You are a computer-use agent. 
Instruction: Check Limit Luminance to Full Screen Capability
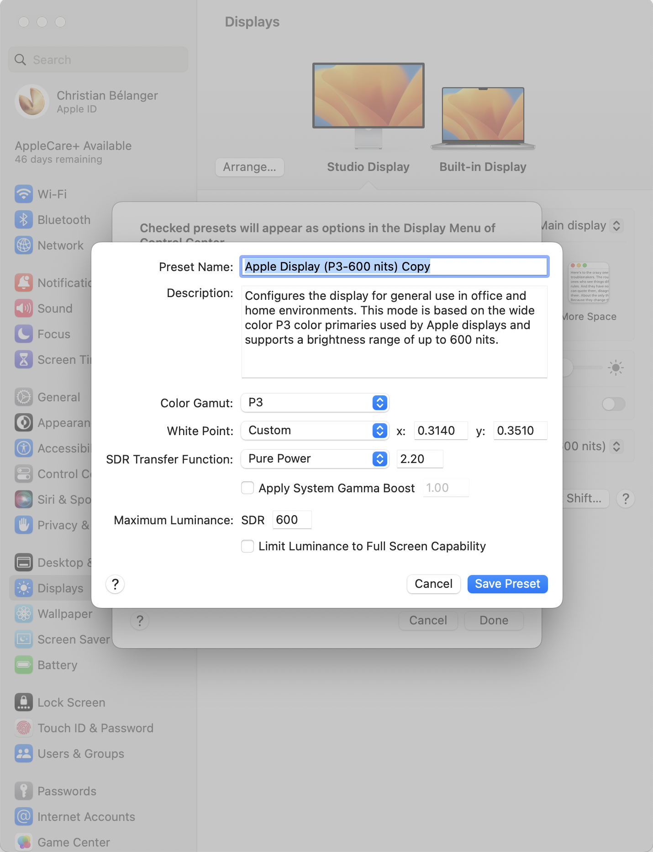pyautogui.click(x=248, y=546)
